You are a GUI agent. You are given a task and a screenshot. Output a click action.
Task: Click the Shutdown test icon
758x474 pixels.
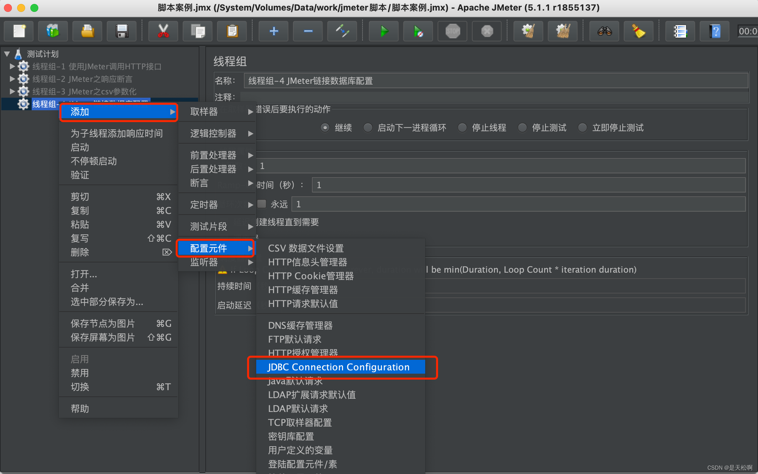tap(487, 31)
